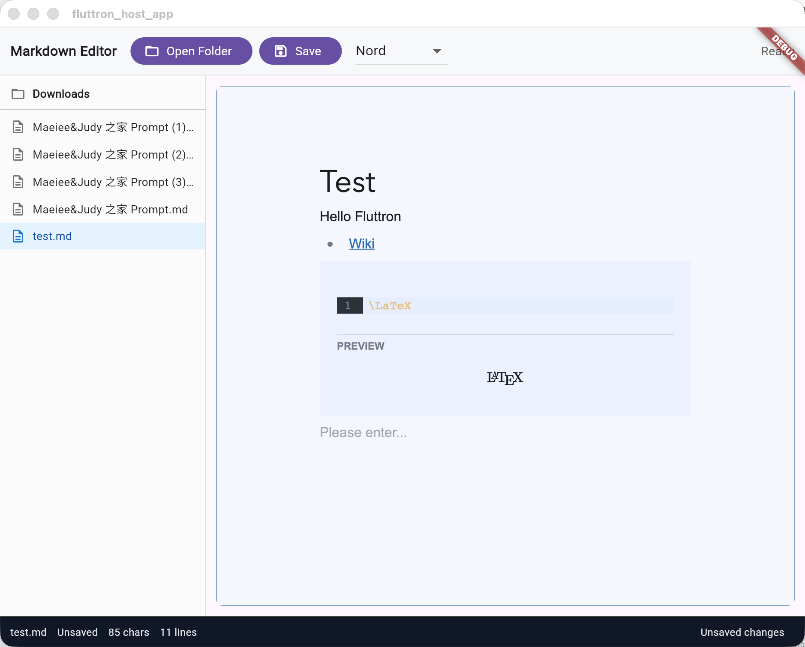
Task: Click the 'Please enter...' placeholder line
Action: tap(363, 432)
